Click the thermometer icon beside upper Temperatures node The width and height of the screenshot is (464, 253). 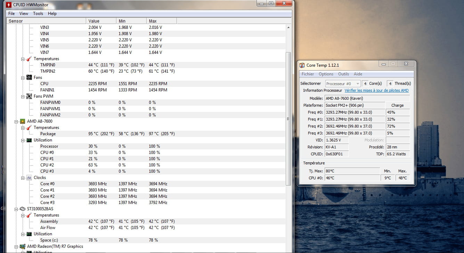[x=29, y=59]
